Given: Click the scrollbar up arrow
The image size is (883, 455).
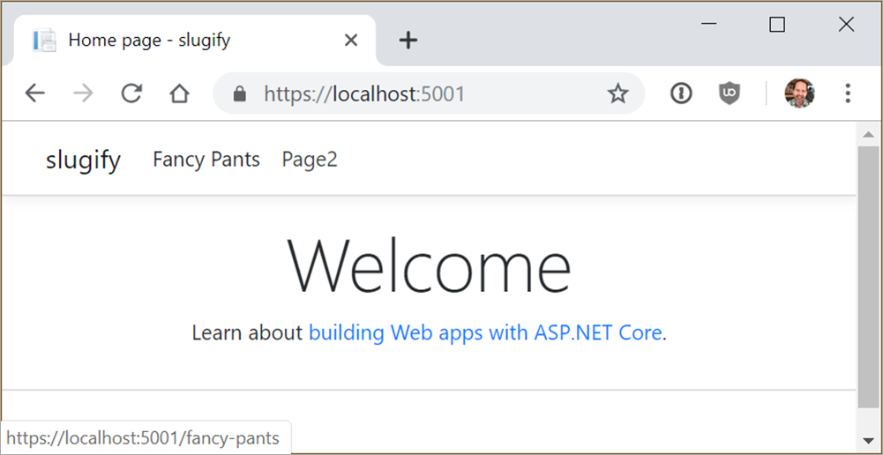Looking at the screenshot, I should (868, 134).
